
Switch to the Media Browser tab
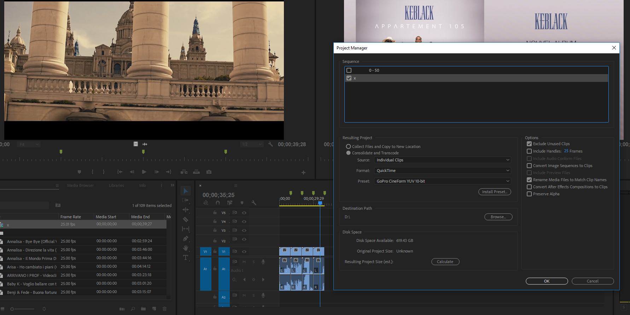pos(80,185)
